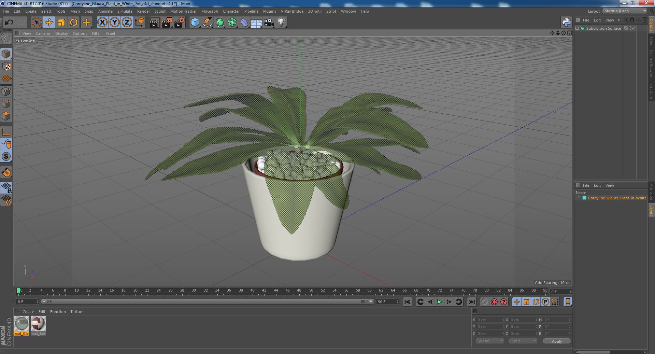Screen dimensions: 655x354
Task: Add a camera object
Action: tap(269, 23)
